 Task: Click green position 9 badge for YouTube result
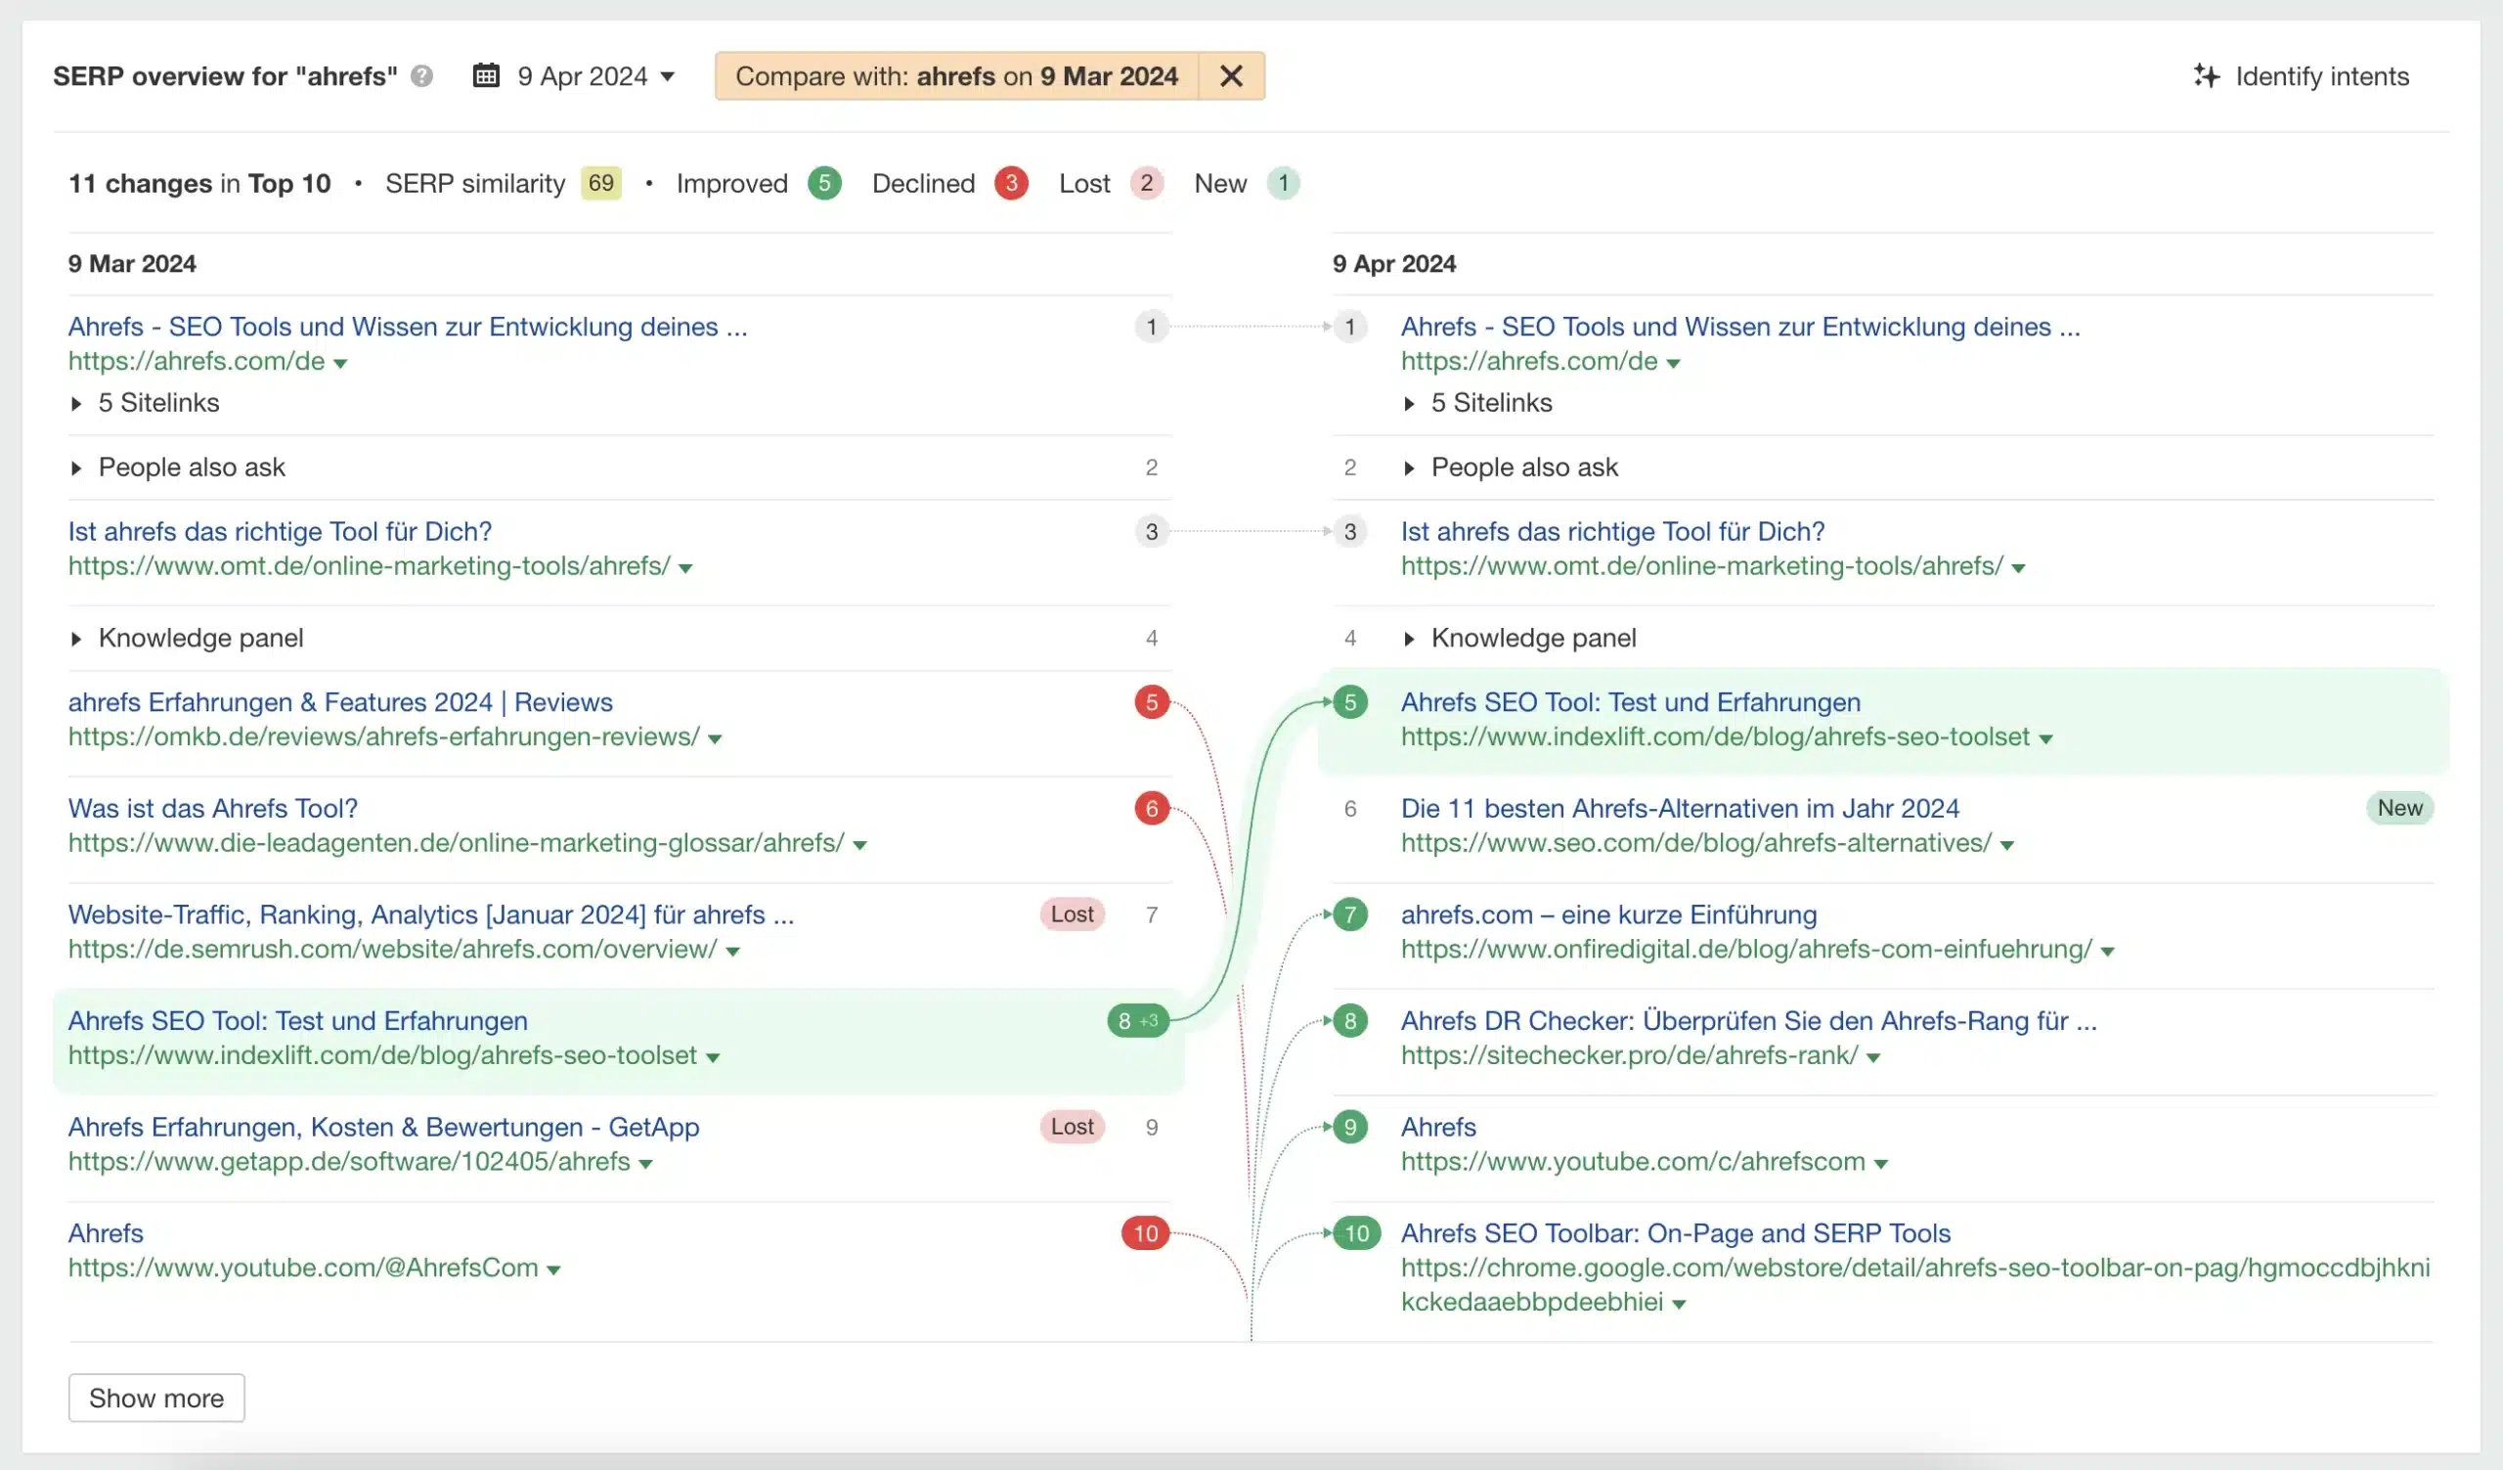1351,1128
